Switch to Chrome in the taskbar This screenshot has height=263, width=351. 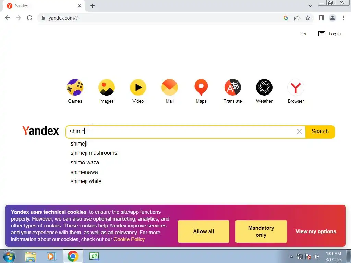coord(73,256)
